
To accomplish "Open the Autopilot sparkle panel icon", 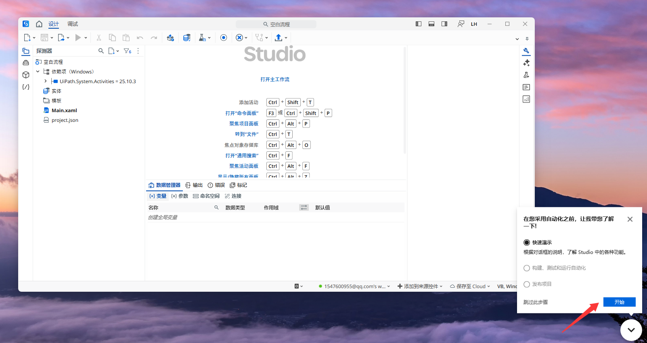I will 526,63.
